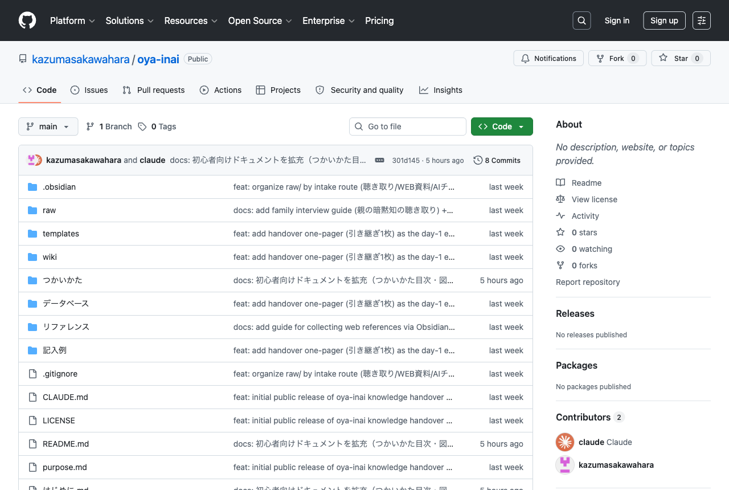The height and width of the screenshot is (490, 729).
Task: Open the Packages heading link
Action: click(576, 365)
